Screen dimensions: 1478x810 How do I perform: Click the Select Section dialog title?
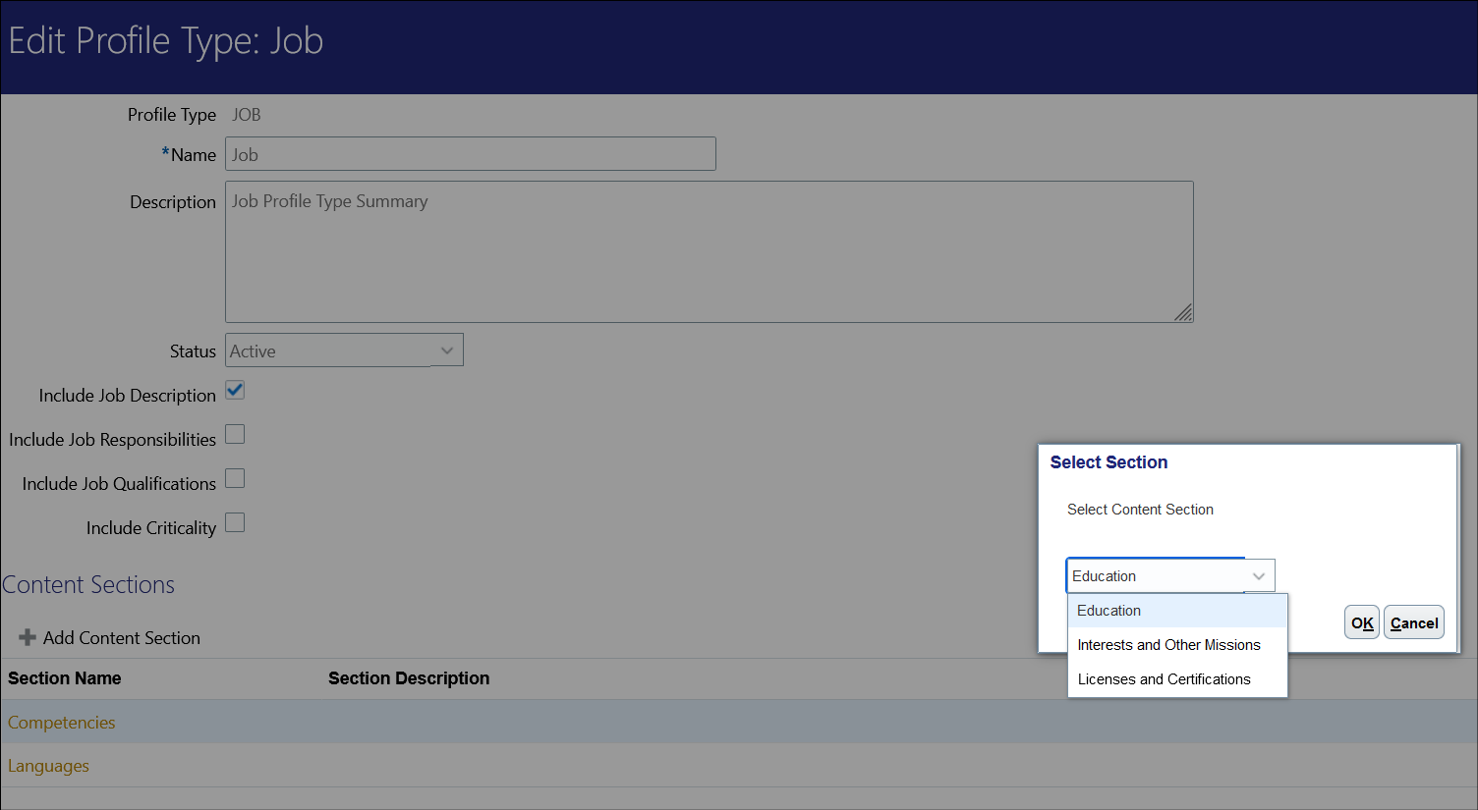click(1108, 462)
